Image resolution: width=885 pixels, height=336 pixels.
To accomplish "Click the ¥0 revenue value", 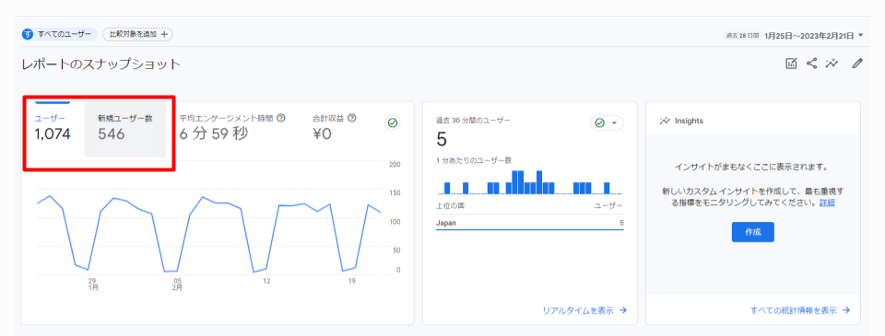I will (323, 134).
